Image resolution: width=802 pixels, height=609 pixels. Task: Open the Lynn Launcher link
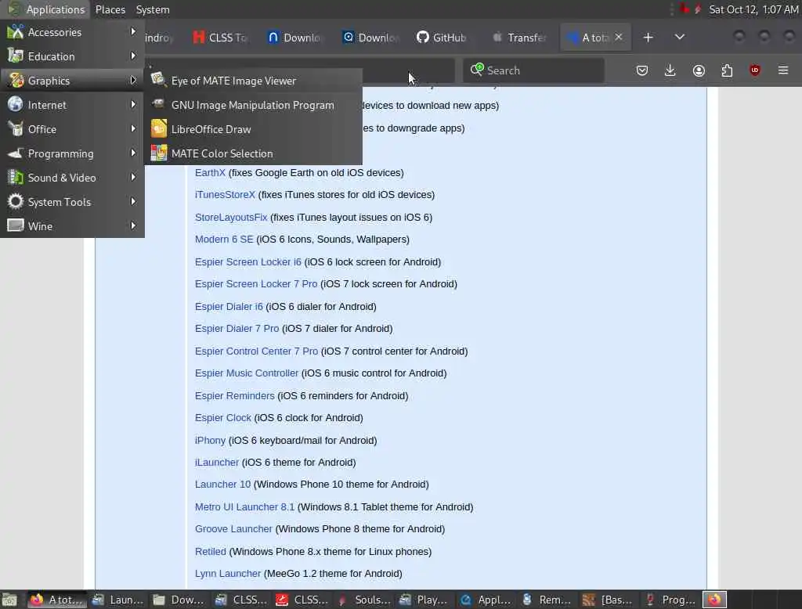pos(228,573)
